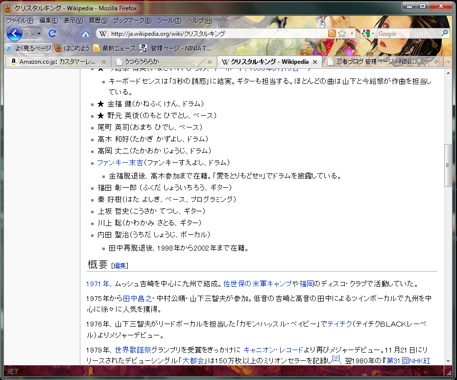
Task: Click the RSS feed icon in address bar
Action: coord(332,33)
